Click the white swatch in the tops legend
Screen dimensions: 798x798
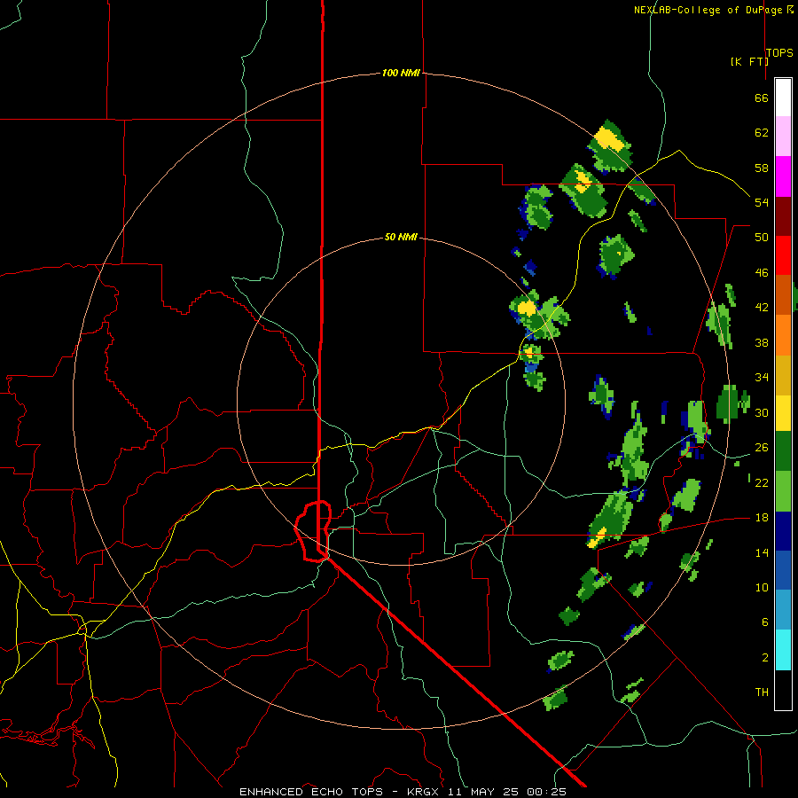click(783, 98)
